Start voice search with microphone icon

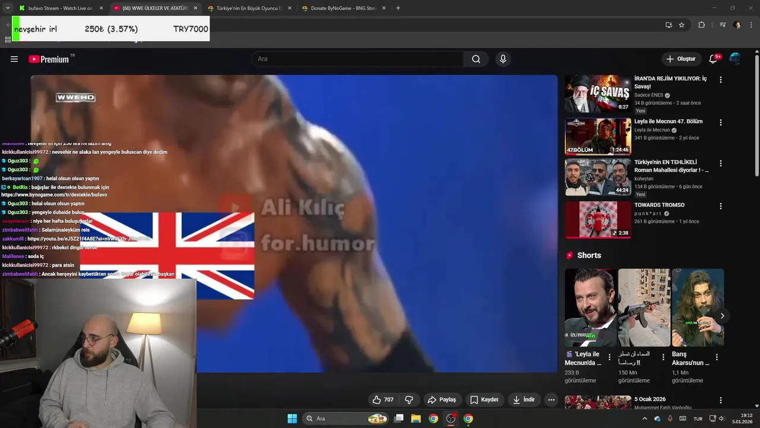coord(503,59)
